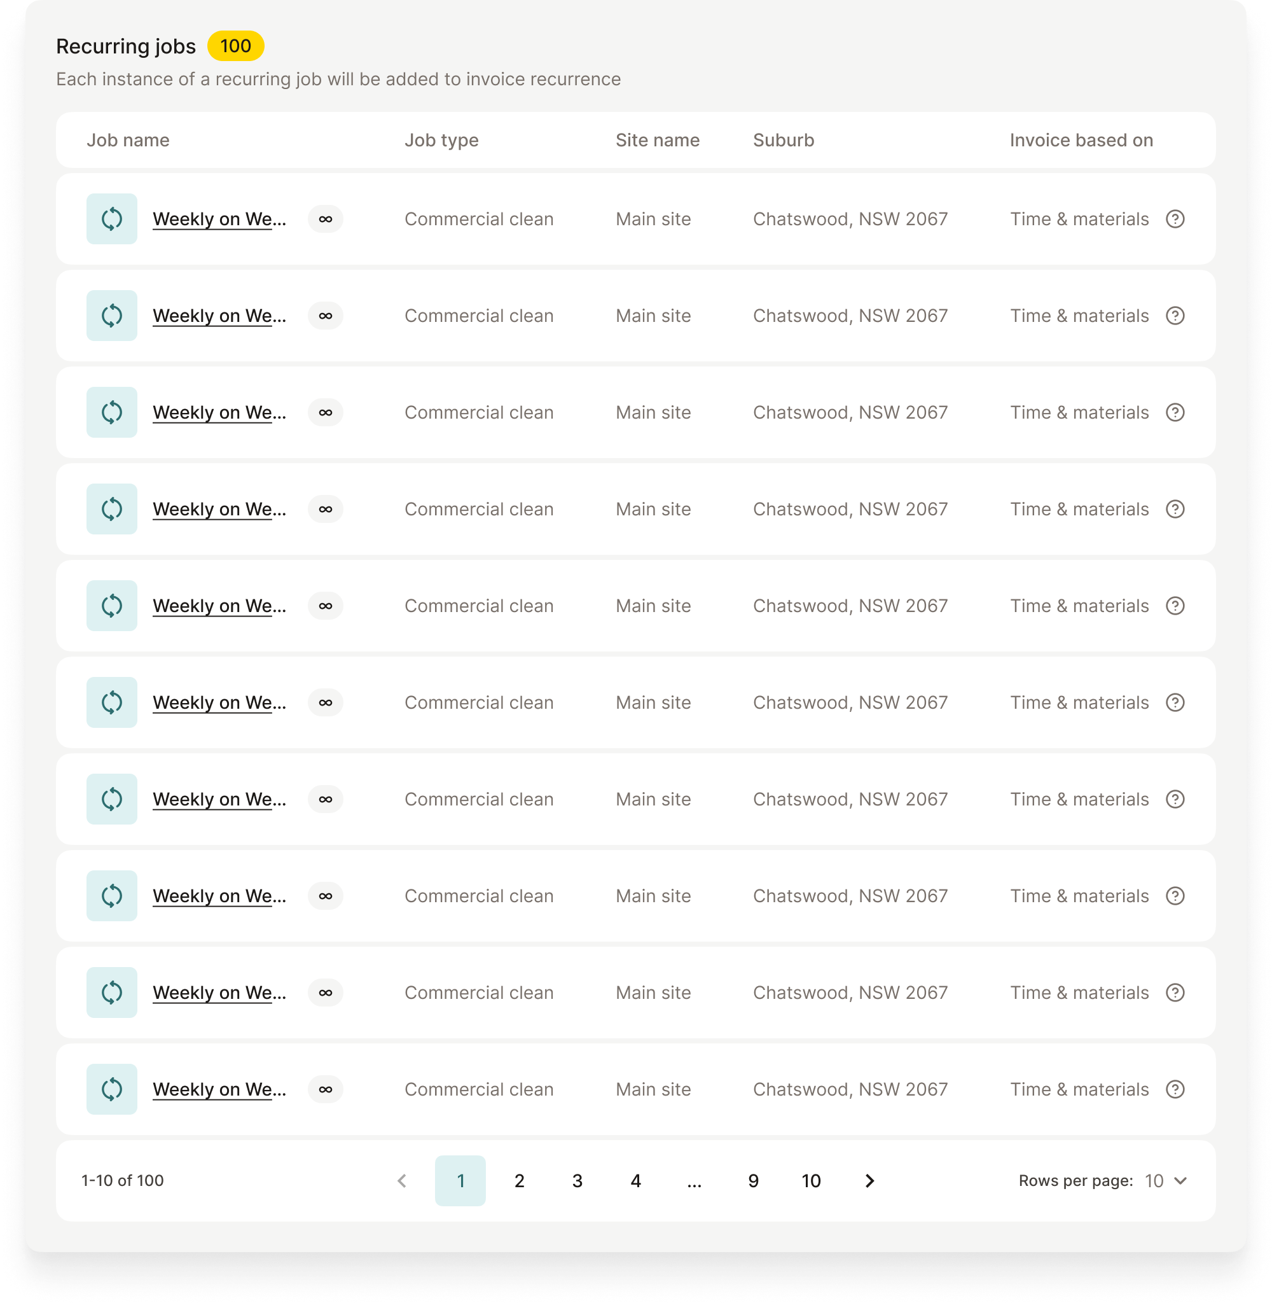This screenshot has height=1303, width=1272.
Task: Click the recurring icon on the last job row
Action: point(111,1089)
